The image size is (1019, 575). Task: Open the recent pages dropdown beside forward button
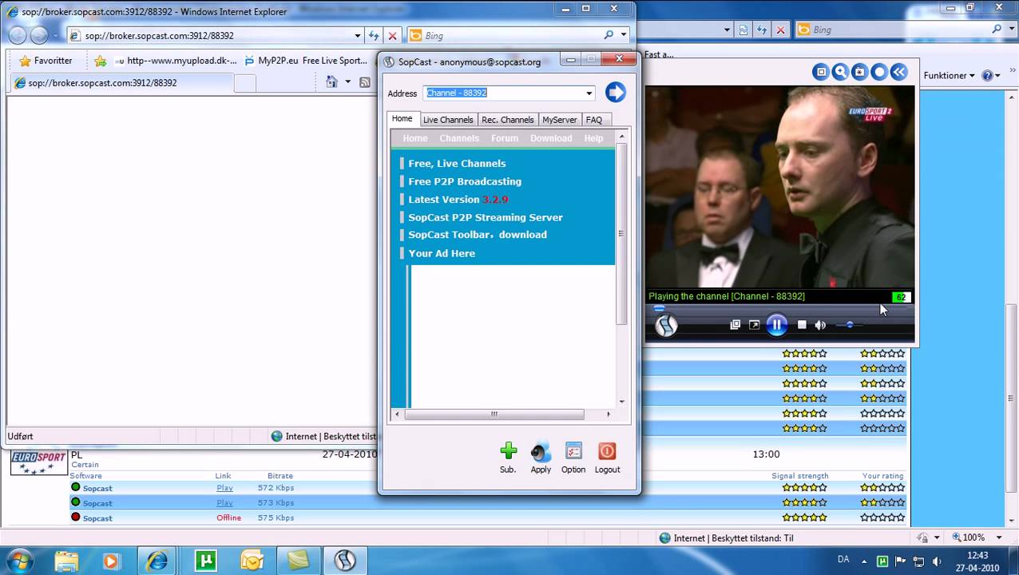click(55, 36)
